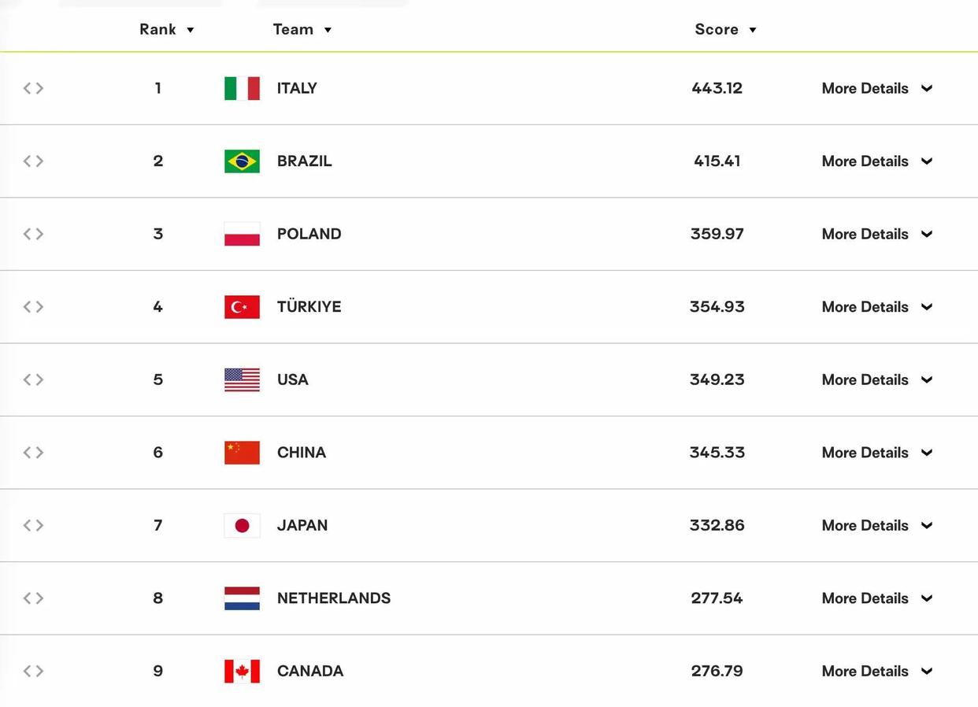Select the POLAND team name
Image resolution: width=978 pixels, height=707 pixels.
pos(309,234)
